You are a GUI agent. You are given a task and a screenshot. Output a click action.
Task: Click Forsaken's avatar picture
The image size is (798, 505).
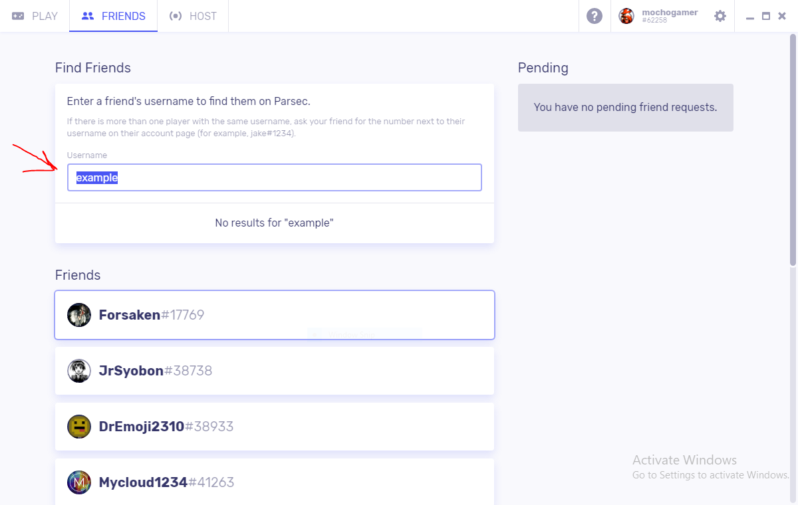click(x=79, y=315)
